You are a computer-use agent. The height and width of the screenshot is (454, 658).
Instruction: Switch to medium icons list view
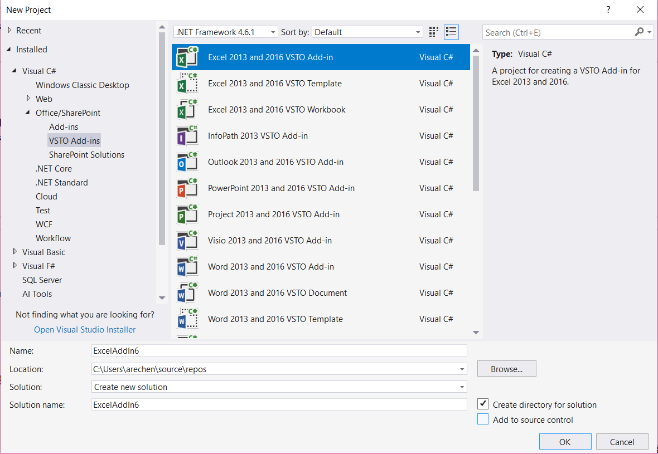coord(451,32)
